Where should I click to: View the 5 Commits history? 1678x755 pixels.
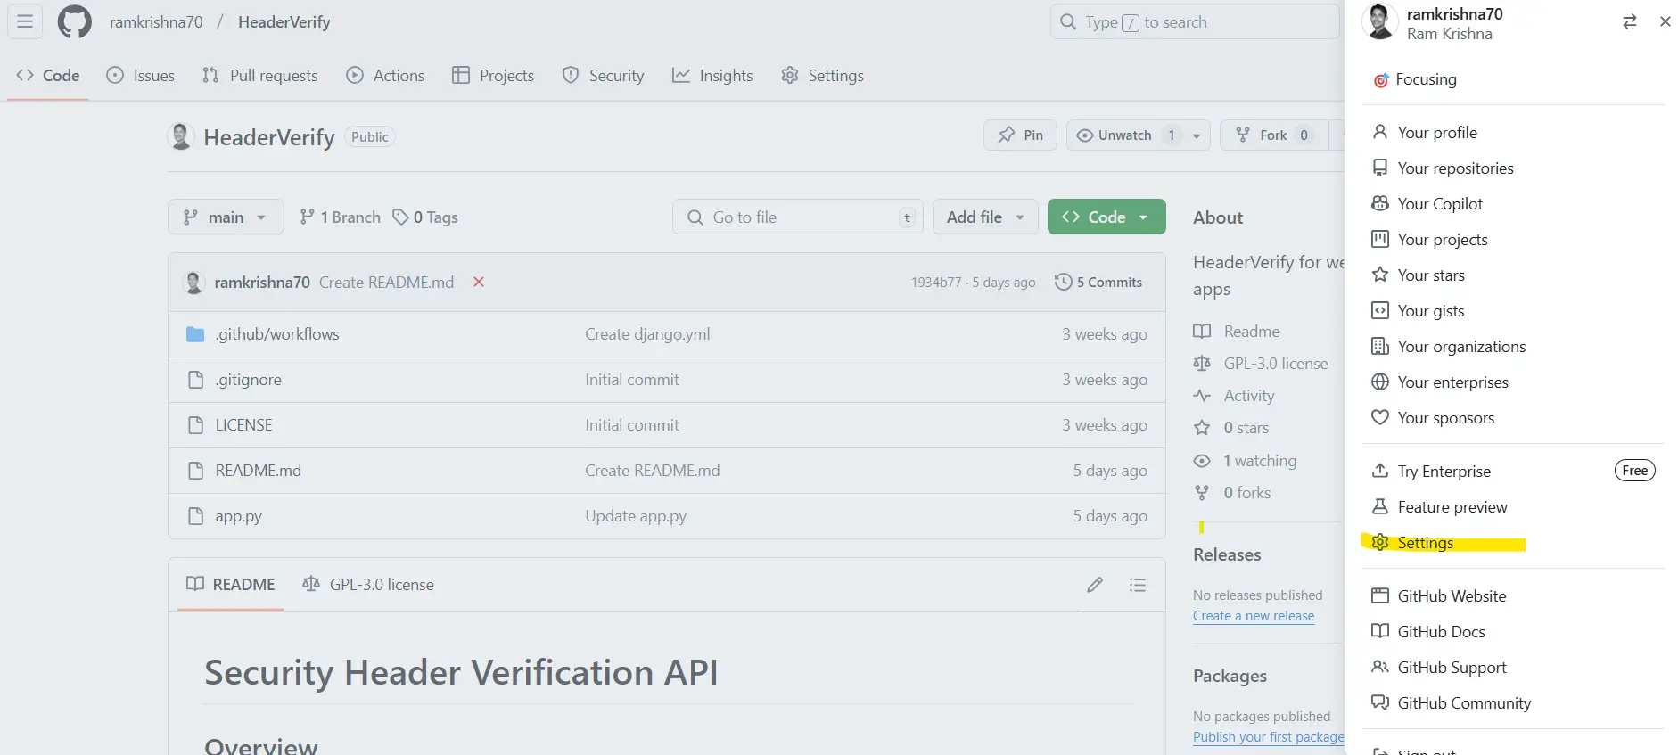point(1098,283)
